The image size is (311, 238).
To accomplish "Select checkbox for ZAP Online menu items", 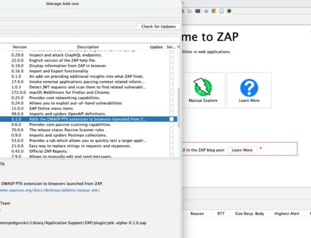I will pyautogui.click(x=172, y=109).
